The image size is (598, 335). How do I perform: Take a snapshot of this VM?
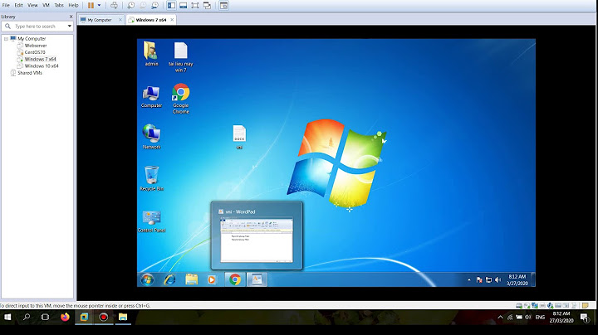[131, 5]
